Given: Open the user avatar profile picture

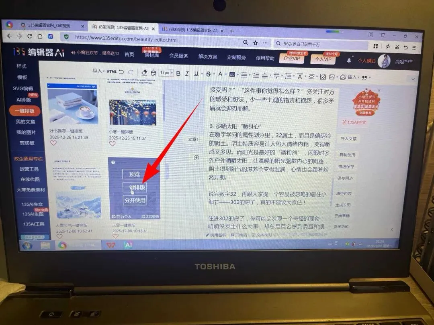Looking at the screenshot, I should click(384, 61).
